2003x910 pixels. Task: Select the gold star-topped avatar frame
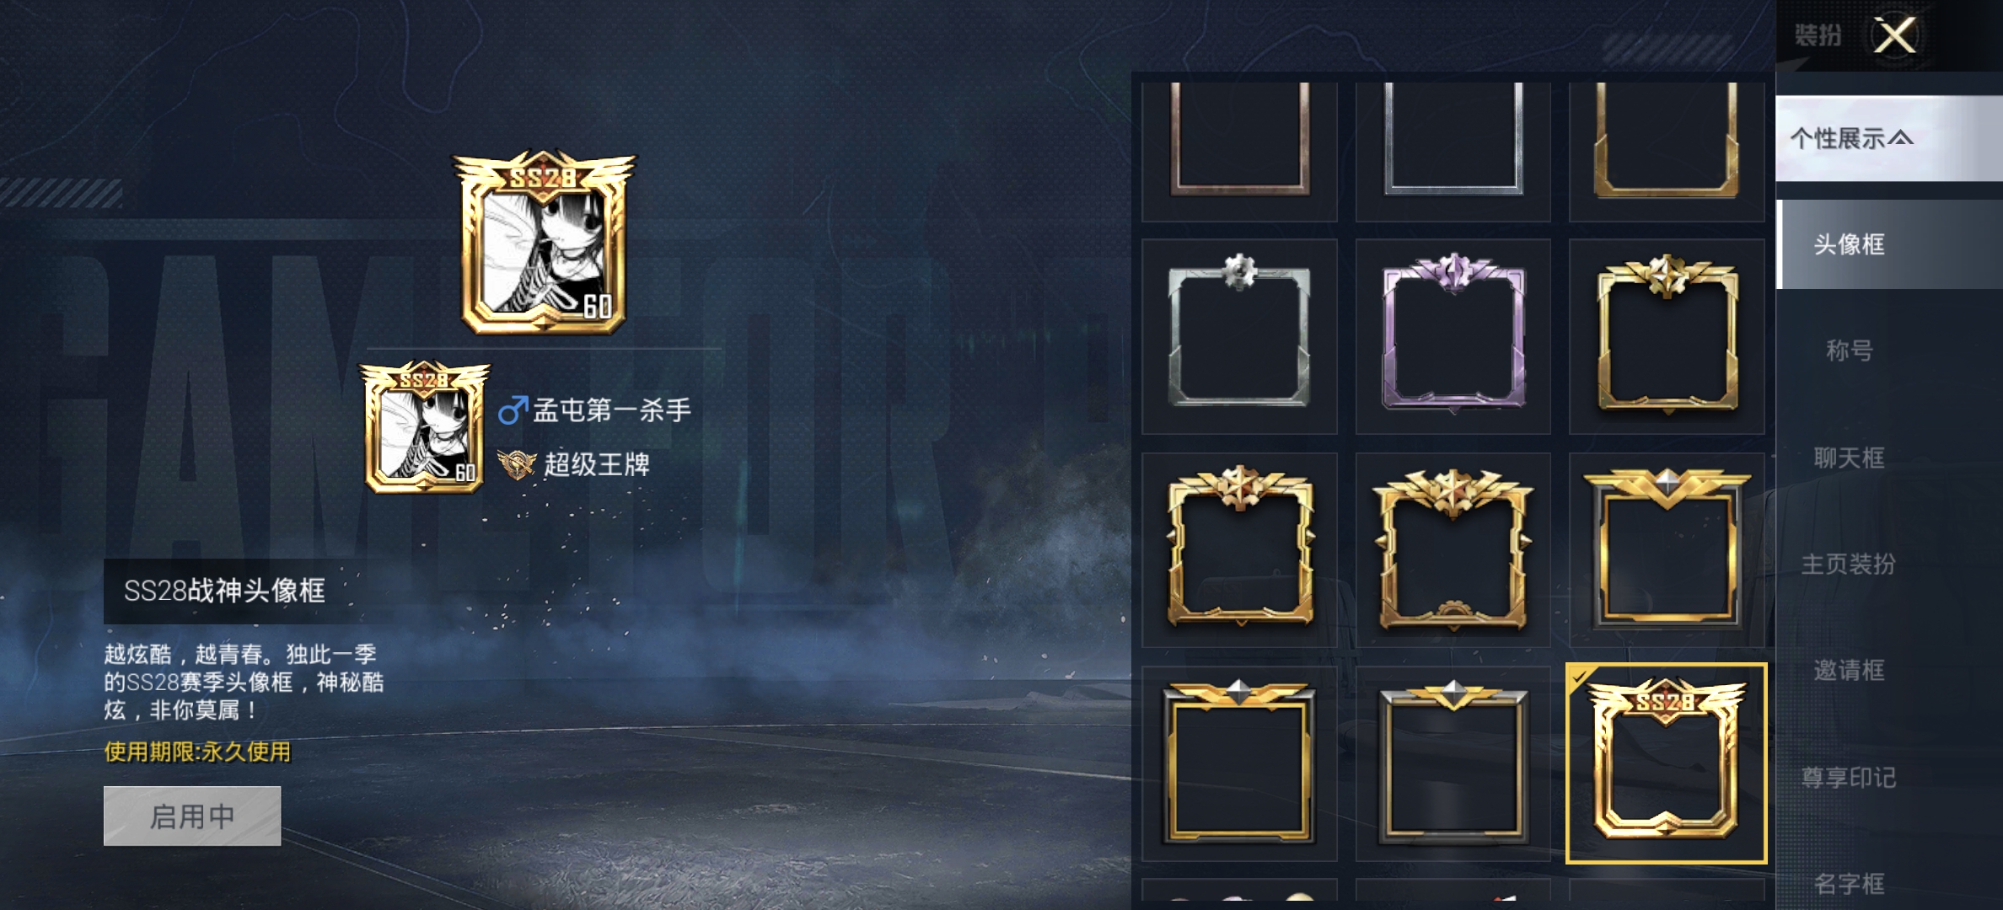(1666, 336)
